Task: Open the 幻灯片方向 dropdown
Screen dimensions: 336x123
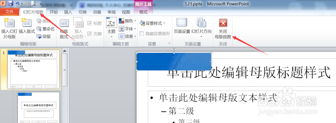Action: (x=201, y=28)
